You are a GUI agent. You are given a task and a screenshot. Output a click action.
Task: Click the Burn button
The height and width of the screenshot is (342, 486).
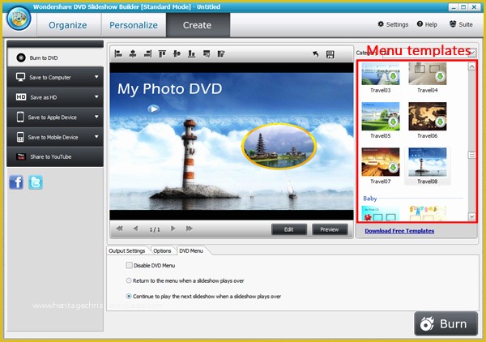pos(446,323)
